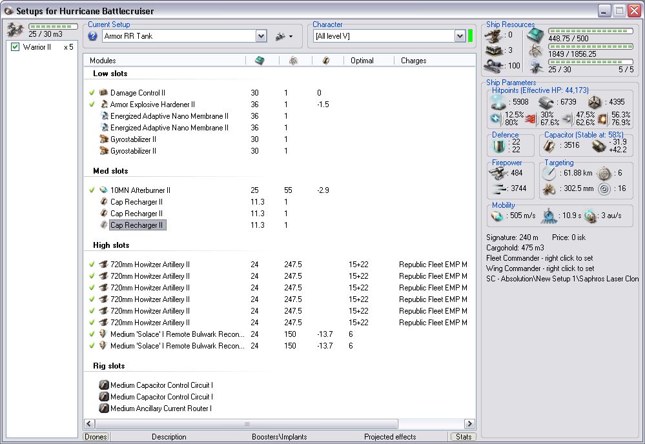Sort by the Modules column header
The image size is (645, 444).
[x=103, y=61]
